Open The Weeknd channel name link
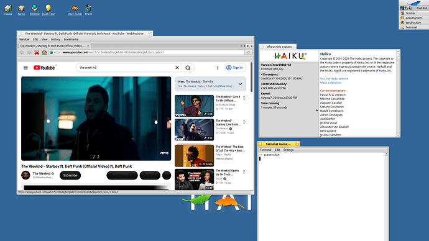The height and width of the screenshot is (241, 429). click(42, 173)
